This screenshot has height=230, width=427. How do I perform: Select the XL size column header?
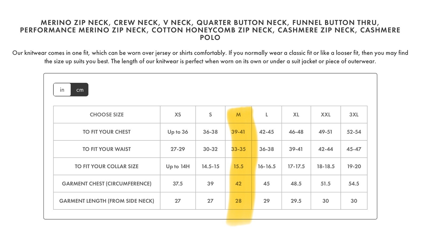pyautogui.click(x=296, y=115)
